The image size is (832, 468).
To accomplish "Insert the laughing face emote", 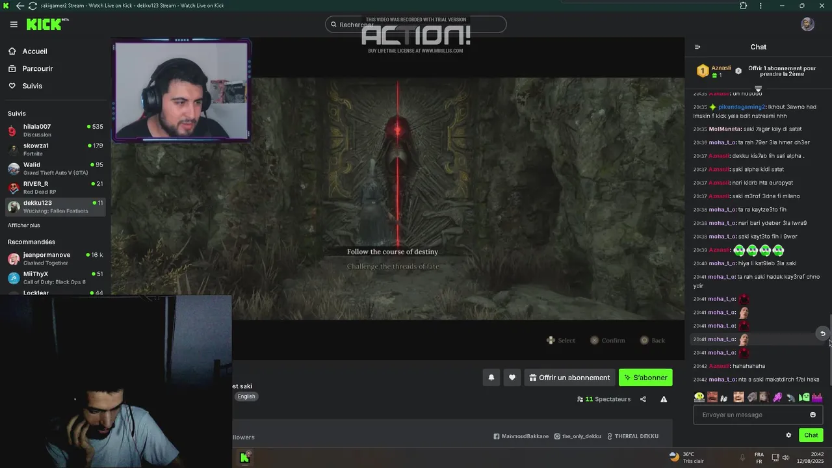I will point(738,397).
